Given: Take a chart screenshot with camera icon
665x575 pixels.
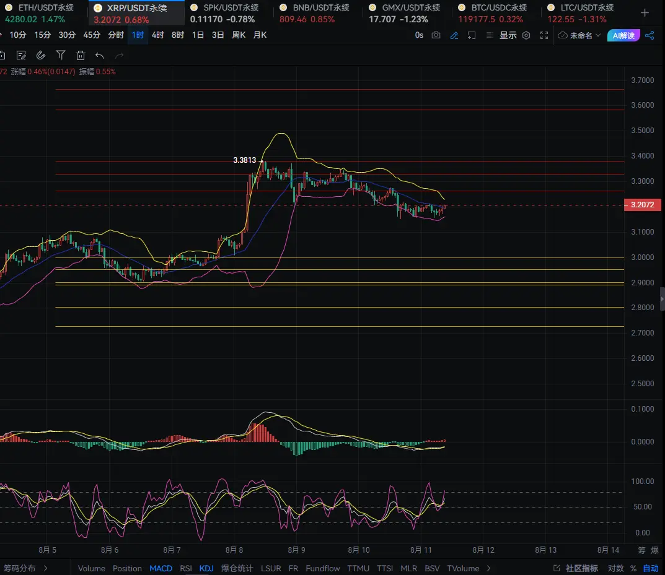Looking at the screenshot, I should (436, 35).
